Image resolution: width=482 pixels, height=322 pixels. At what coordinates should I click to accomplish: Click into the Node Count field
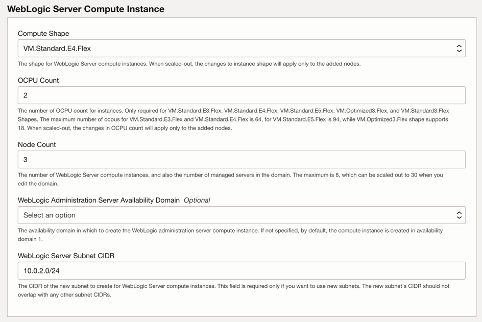pyautogui.click(x=241, y=160)
